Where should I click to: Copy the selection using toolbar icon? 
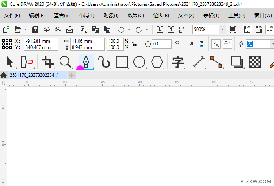pyautogui.click(x=95, y=29)
